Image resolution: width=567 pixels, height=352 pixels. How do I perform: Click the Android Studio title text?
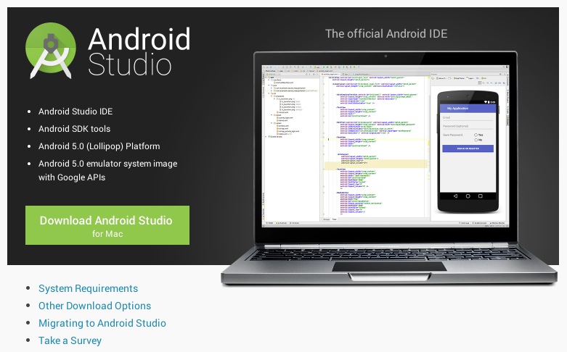point(139,51)
